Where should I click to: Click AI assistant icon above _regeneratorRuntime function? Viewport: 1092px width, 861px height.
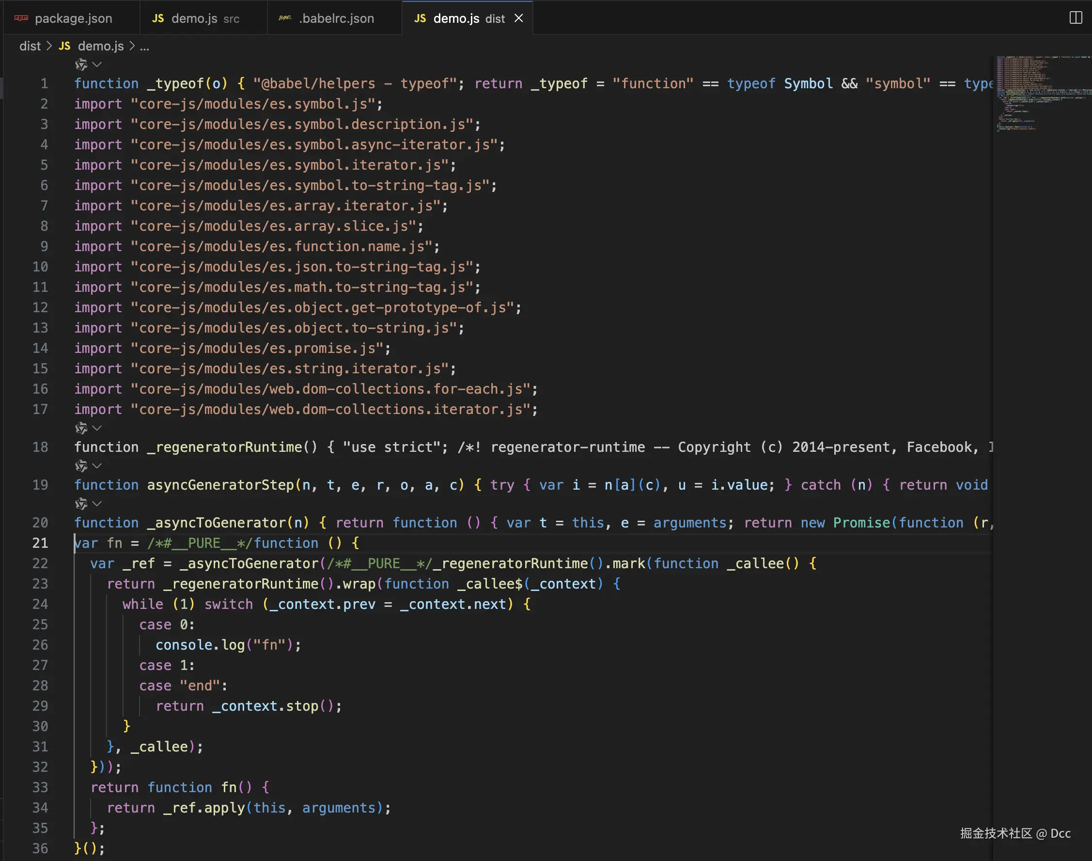coord(80,428)
